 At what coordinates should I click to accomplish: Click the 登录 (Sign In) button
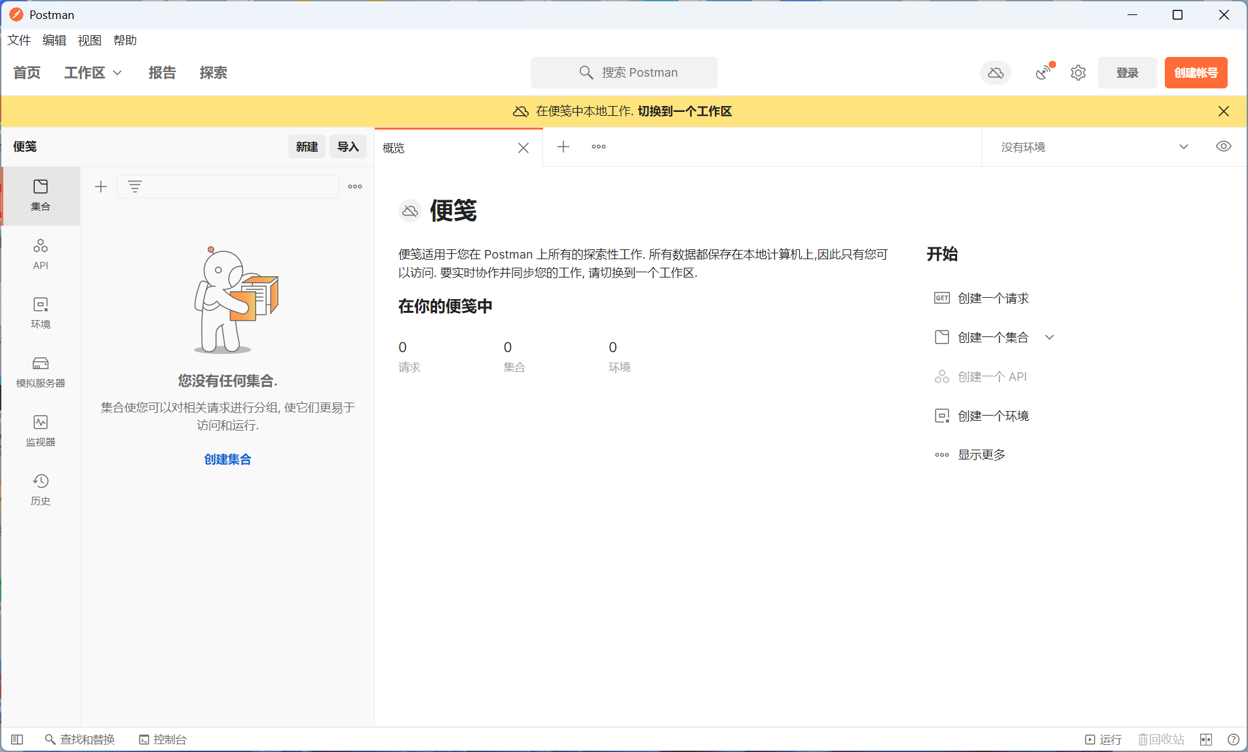(1127, 73)
